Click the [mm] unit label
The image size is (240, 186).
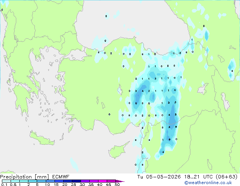[42, 177]
